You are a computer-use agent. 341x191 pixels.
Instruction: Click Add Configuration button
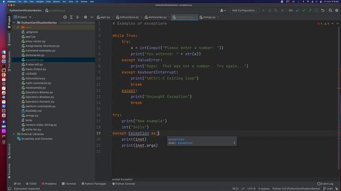tap(244, 11)
